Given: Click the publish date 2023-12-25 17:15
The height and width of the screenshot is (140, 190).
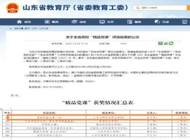Looking at the screenshot, I should pos(76,44).
